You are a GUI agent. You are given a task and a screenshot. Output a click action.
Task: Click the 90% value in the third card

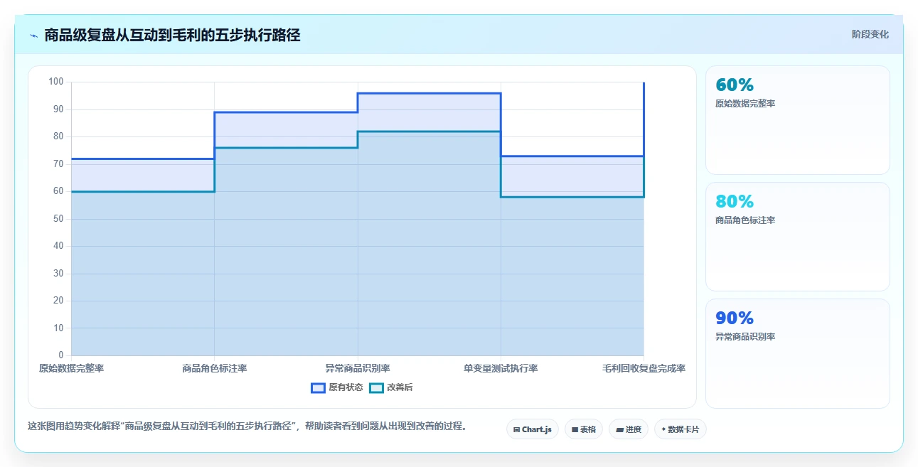734,318
